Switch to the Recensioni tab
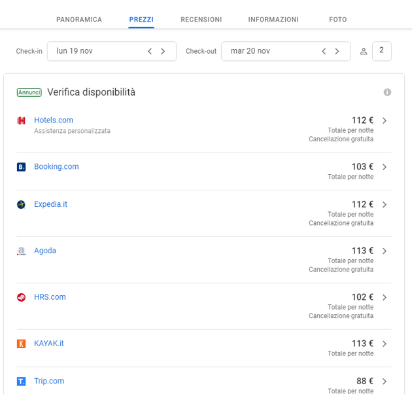The width and height of the screenshot is (412, 394). click(x=201, y=20)
